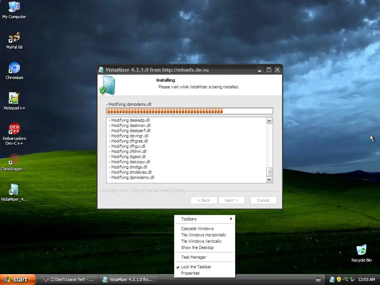380x285 pixels.
Task: Open the Start menu text label
Action: (x=20, y=279)
